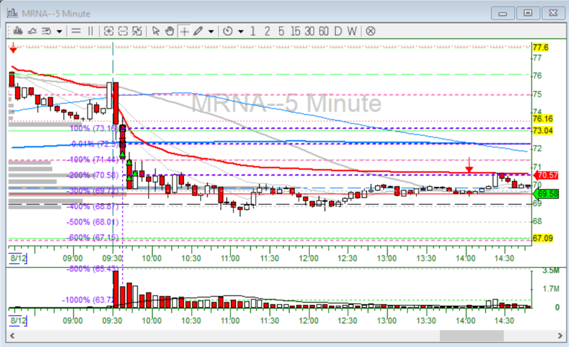Click the circled X remove icon
This screenshot has height=347, width=569.
click(x=370, y=31)
